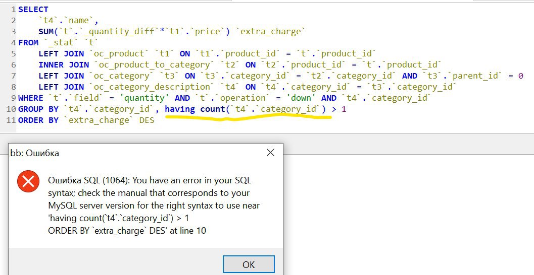This screenshot has height=275, width=534.
Task: Click the DES word on line 11
Action: coord(147,120)
